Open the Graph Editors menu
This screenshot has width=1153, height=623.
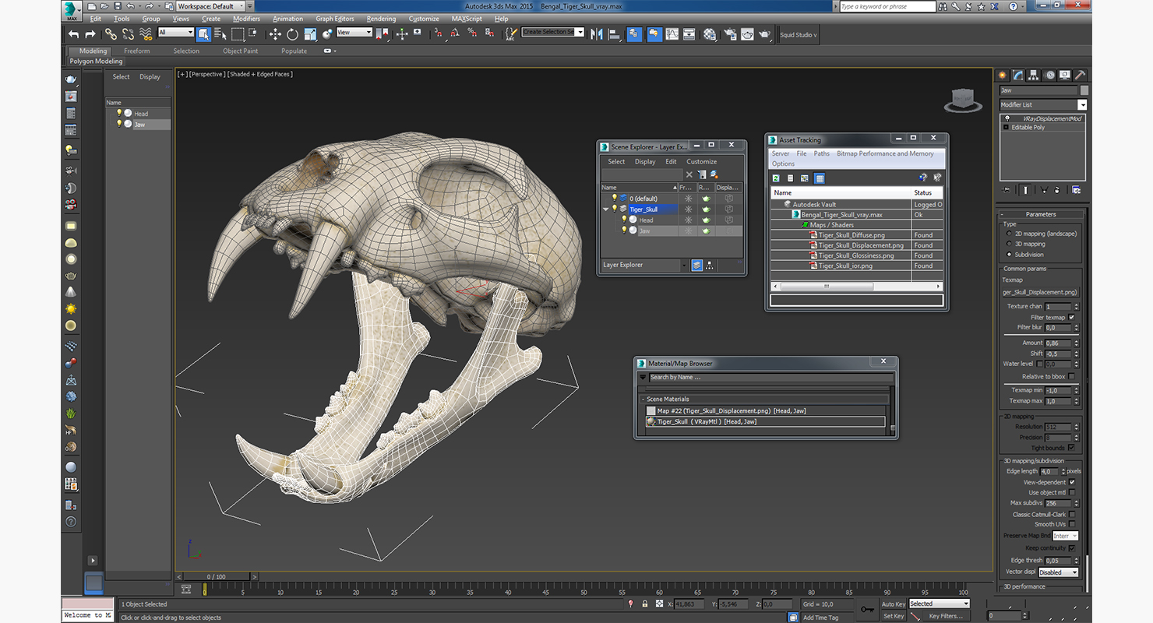pos(335,19)
